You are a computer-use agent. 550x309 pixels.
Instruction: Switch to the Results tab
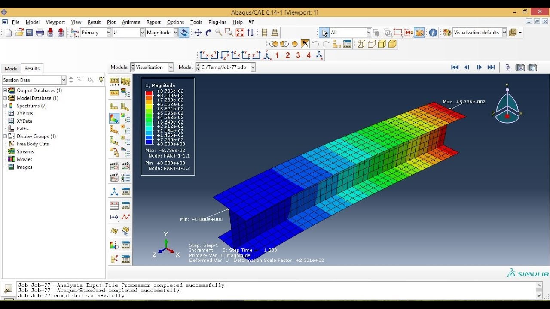tap(32, 68)
